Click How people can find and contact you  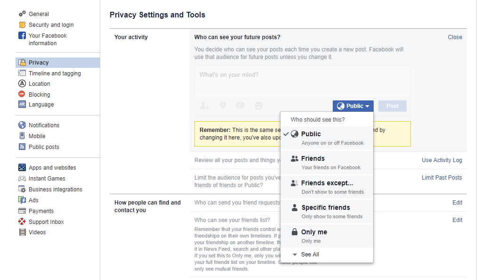(x=148, y=206)
